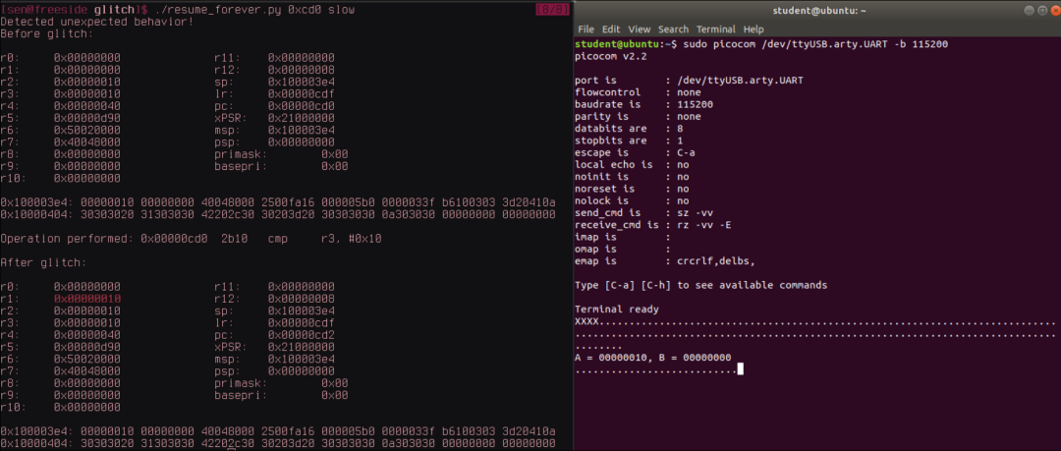Click r5 value 0x00000d90 after glitch
The width and height of the screenshot is (1061, 451).
click(87, 347)
